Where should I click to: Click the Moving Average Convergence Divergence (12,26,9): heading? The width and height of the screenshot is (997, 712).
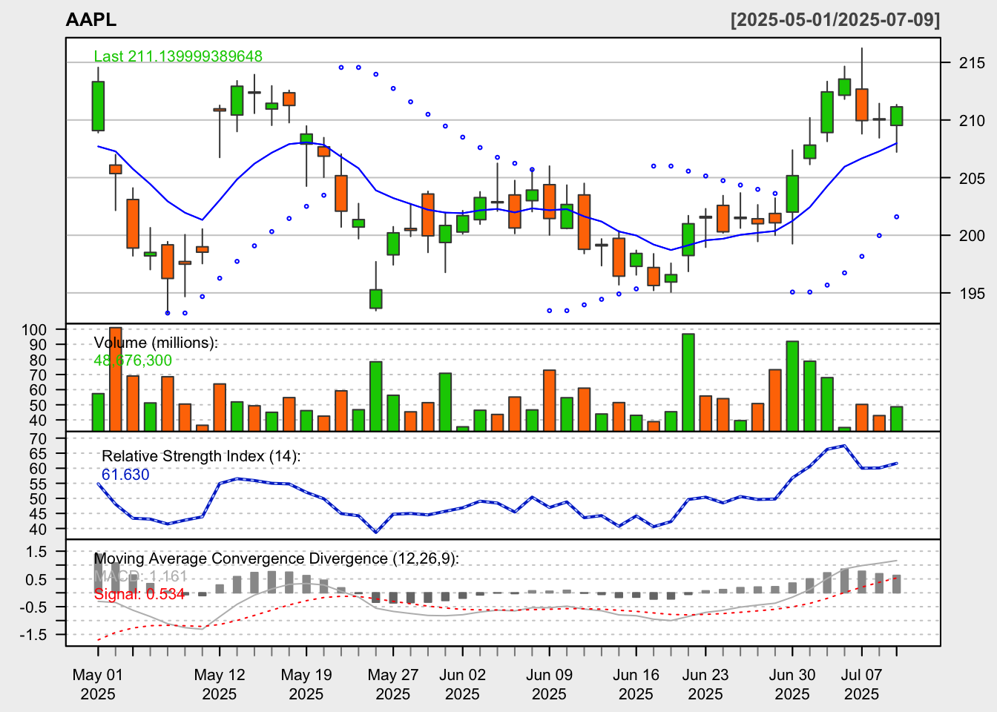[x=277, y=558]
